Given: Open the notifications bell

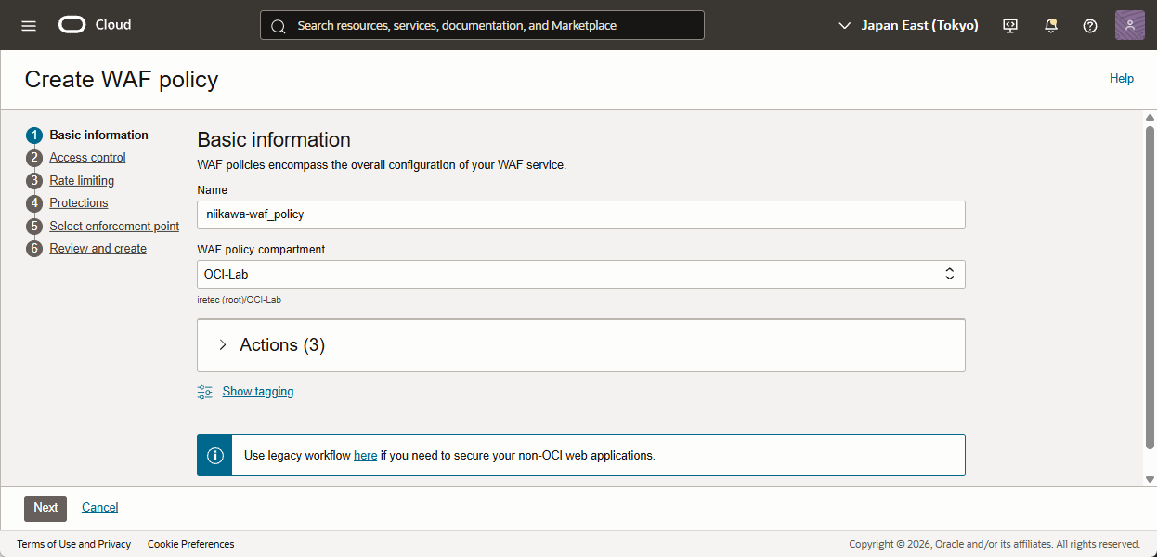Looking at the screenshot, I should click(x=1050, y=26).
